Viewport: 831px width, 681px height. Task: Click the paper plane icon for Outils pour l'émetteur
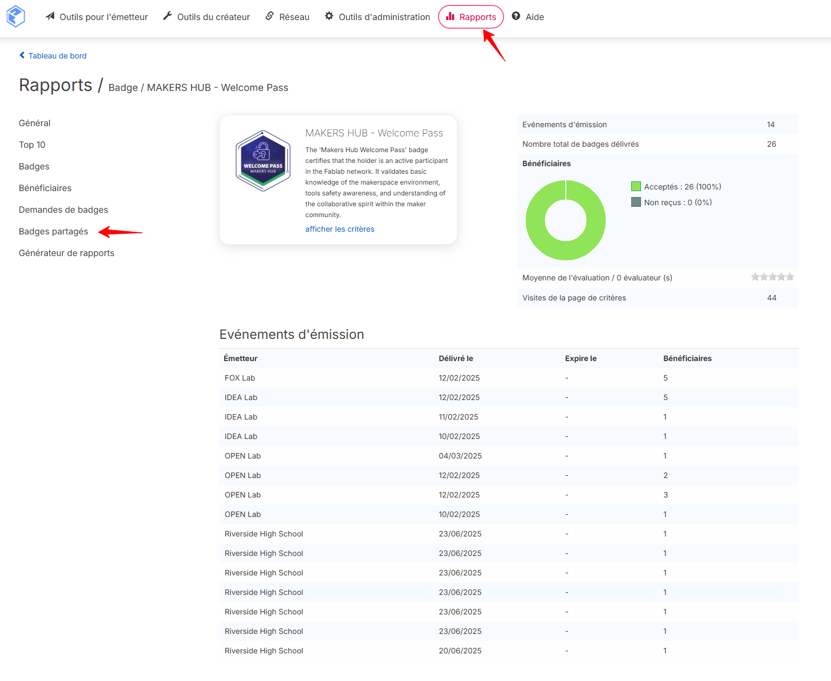50,16
